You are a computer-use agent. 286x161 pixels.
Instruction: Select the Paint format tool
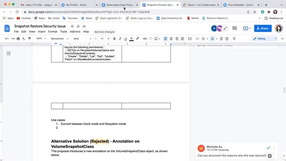(29, 39)
